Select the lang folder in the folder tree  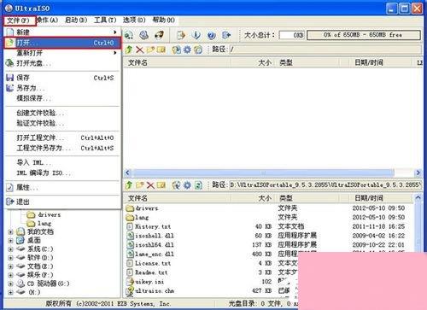pyautogui.click(x=39, y=224)
